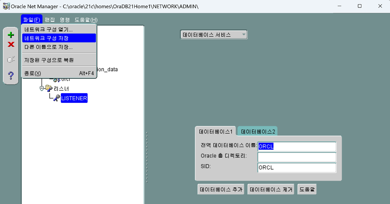Close the Oracle Net Manager window
The image size is (390, 204).
point(380,6)
